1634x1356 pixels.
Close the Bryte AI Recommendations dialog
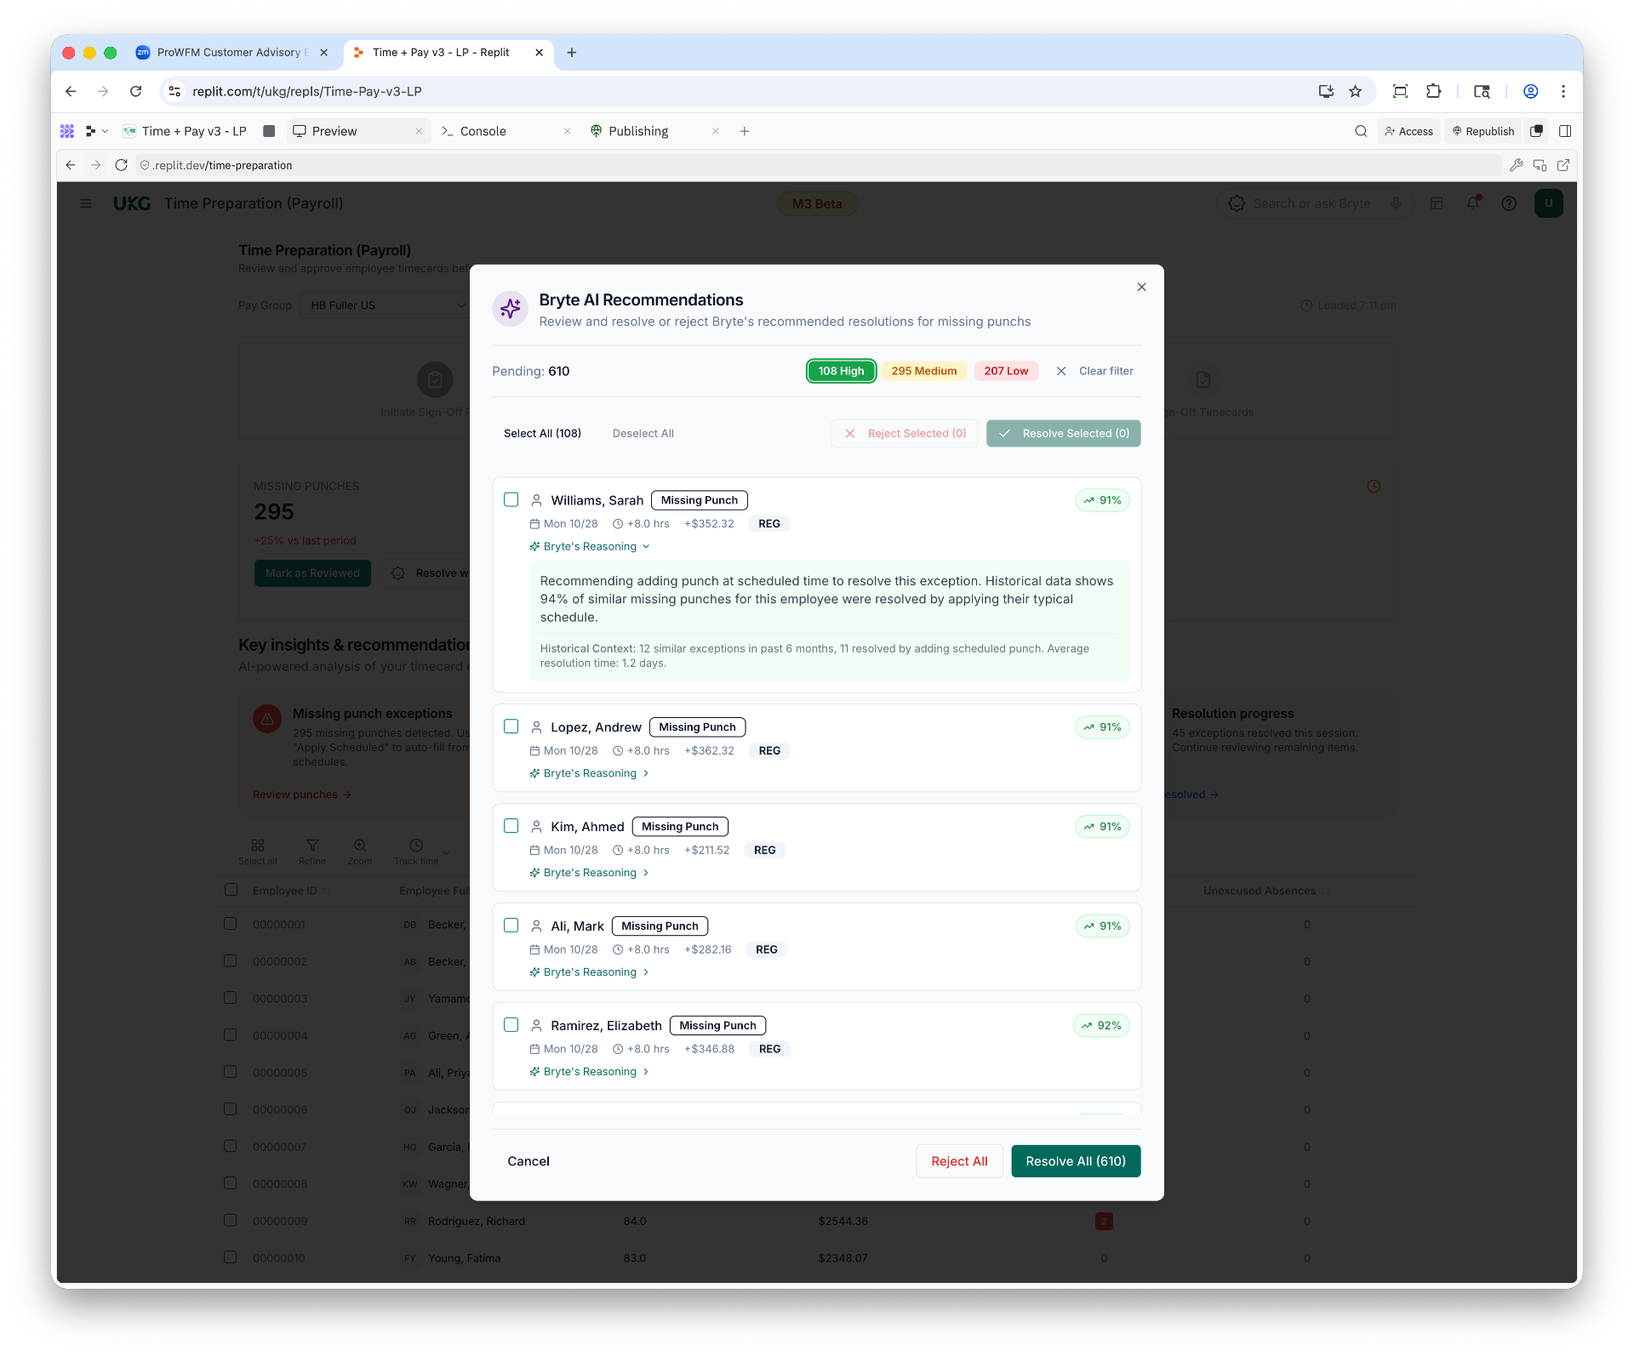click(1141, 287)
